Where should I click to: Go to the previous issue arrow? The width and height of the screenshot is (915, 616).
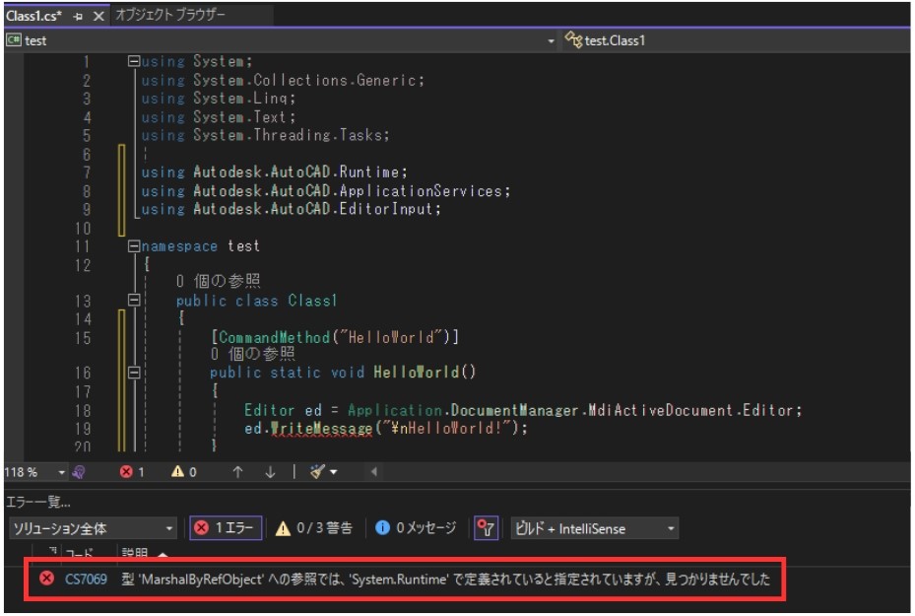point(237,472)
